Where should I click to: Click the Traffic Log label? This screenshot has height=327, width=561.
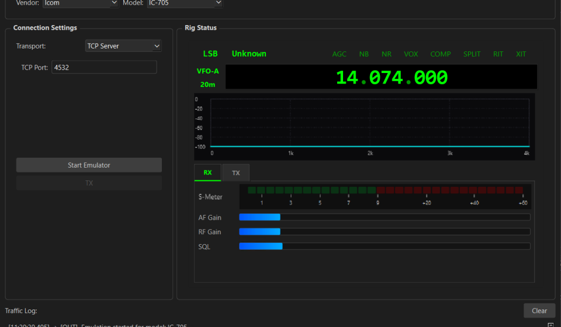click(21, 311)
